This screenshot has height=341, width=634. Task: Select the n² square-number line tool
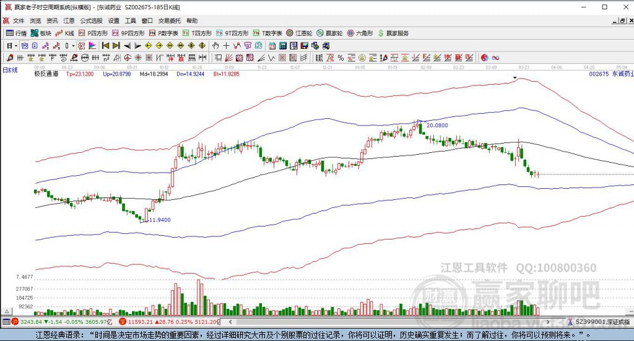pos(105,58)
